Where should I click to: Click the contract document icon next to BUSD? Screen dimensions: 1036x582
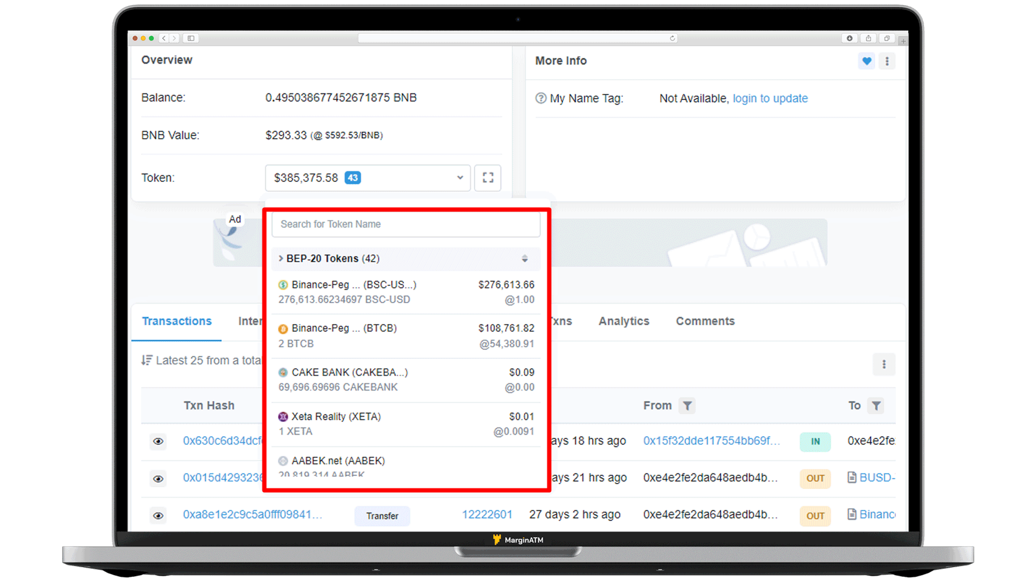coord(852,477)
